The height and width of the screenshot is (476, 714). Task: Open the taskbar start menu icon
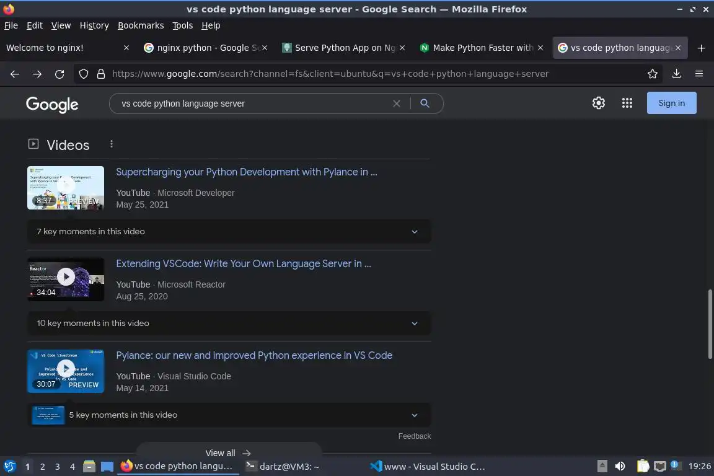pyautogui.click(x=9, y=467)
